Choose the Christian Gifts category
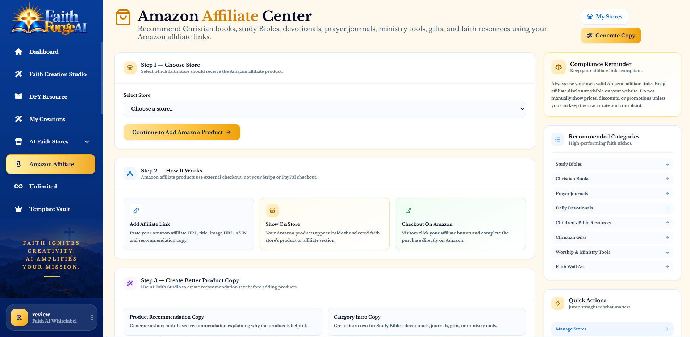Screen dimensions: 690x337 pos(612,237)
